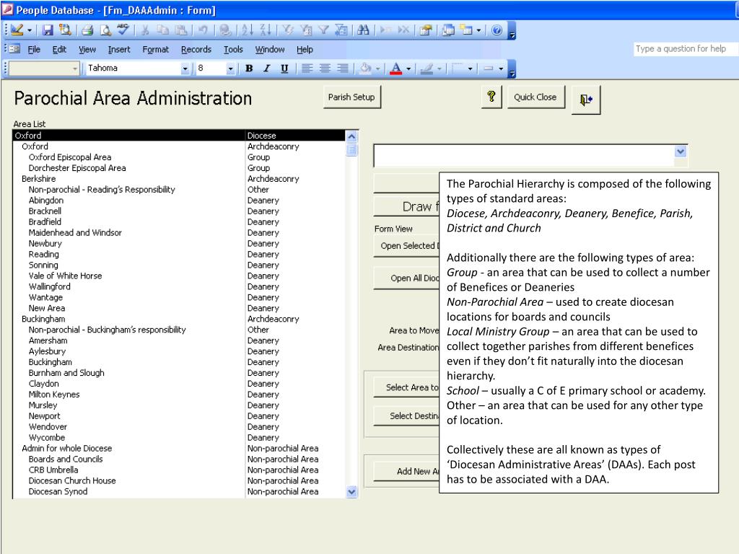Open Print Preview from toolbar

pyautogui.click(x=105, y=30)
